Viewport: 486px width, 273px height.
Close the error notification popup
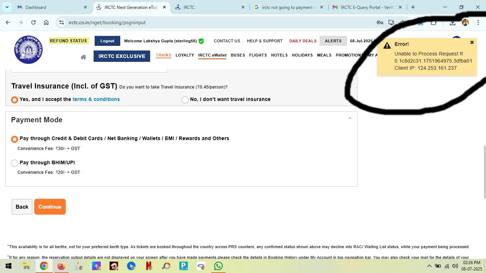(472, 43)
